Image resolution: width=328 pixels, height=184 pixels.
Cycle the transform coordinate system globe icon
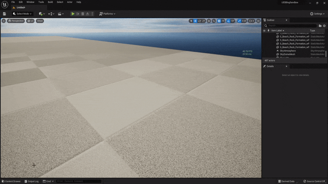point(209,21)
